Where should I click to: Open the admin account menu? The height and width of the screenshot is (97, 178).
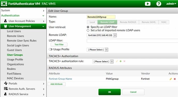point(171,4)
